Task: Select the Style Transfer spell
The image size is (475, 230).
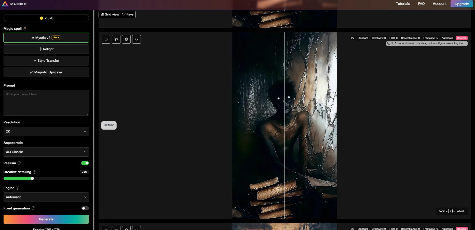Action: coord(46,61)
